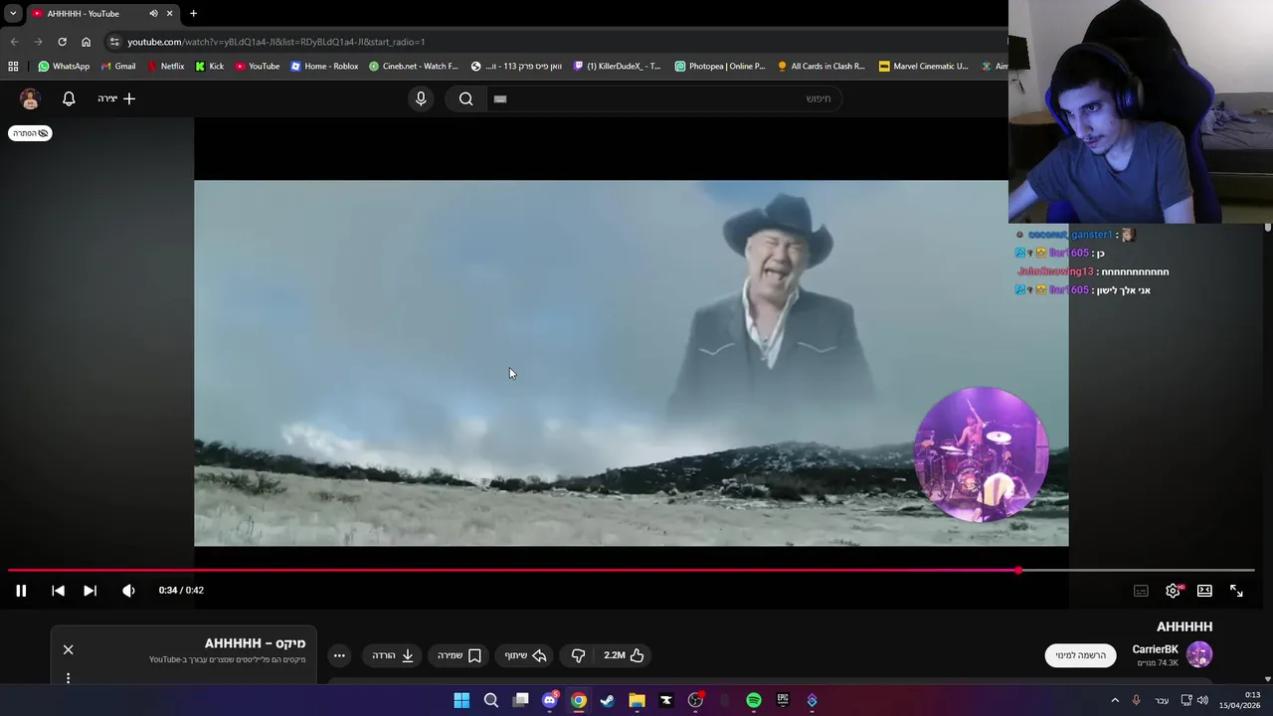This screenshot has height=716, width=1273.
Task: Share the video with שיתוף button
Action: [x=525, y=655]
